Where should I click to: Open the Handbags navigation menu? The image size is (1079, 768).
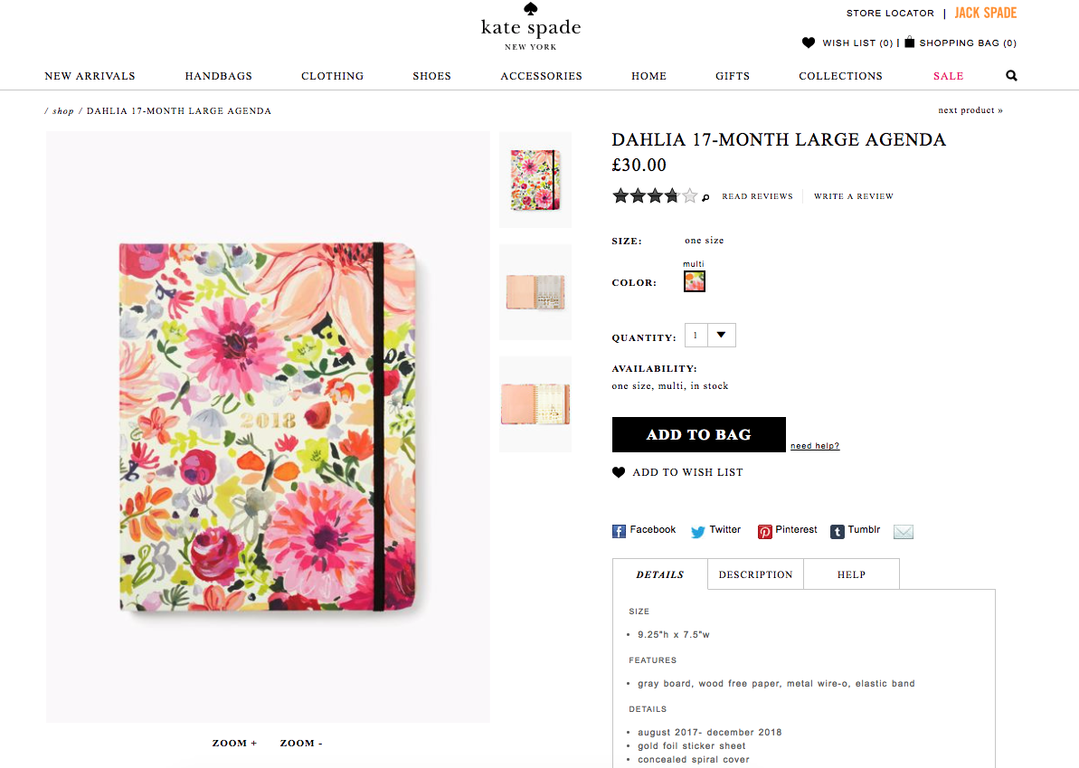click(x=218, y=76)
